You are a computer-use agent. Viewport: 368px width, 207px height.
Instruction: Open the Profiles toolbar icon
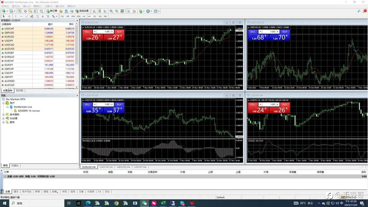[x=11, y=11]
